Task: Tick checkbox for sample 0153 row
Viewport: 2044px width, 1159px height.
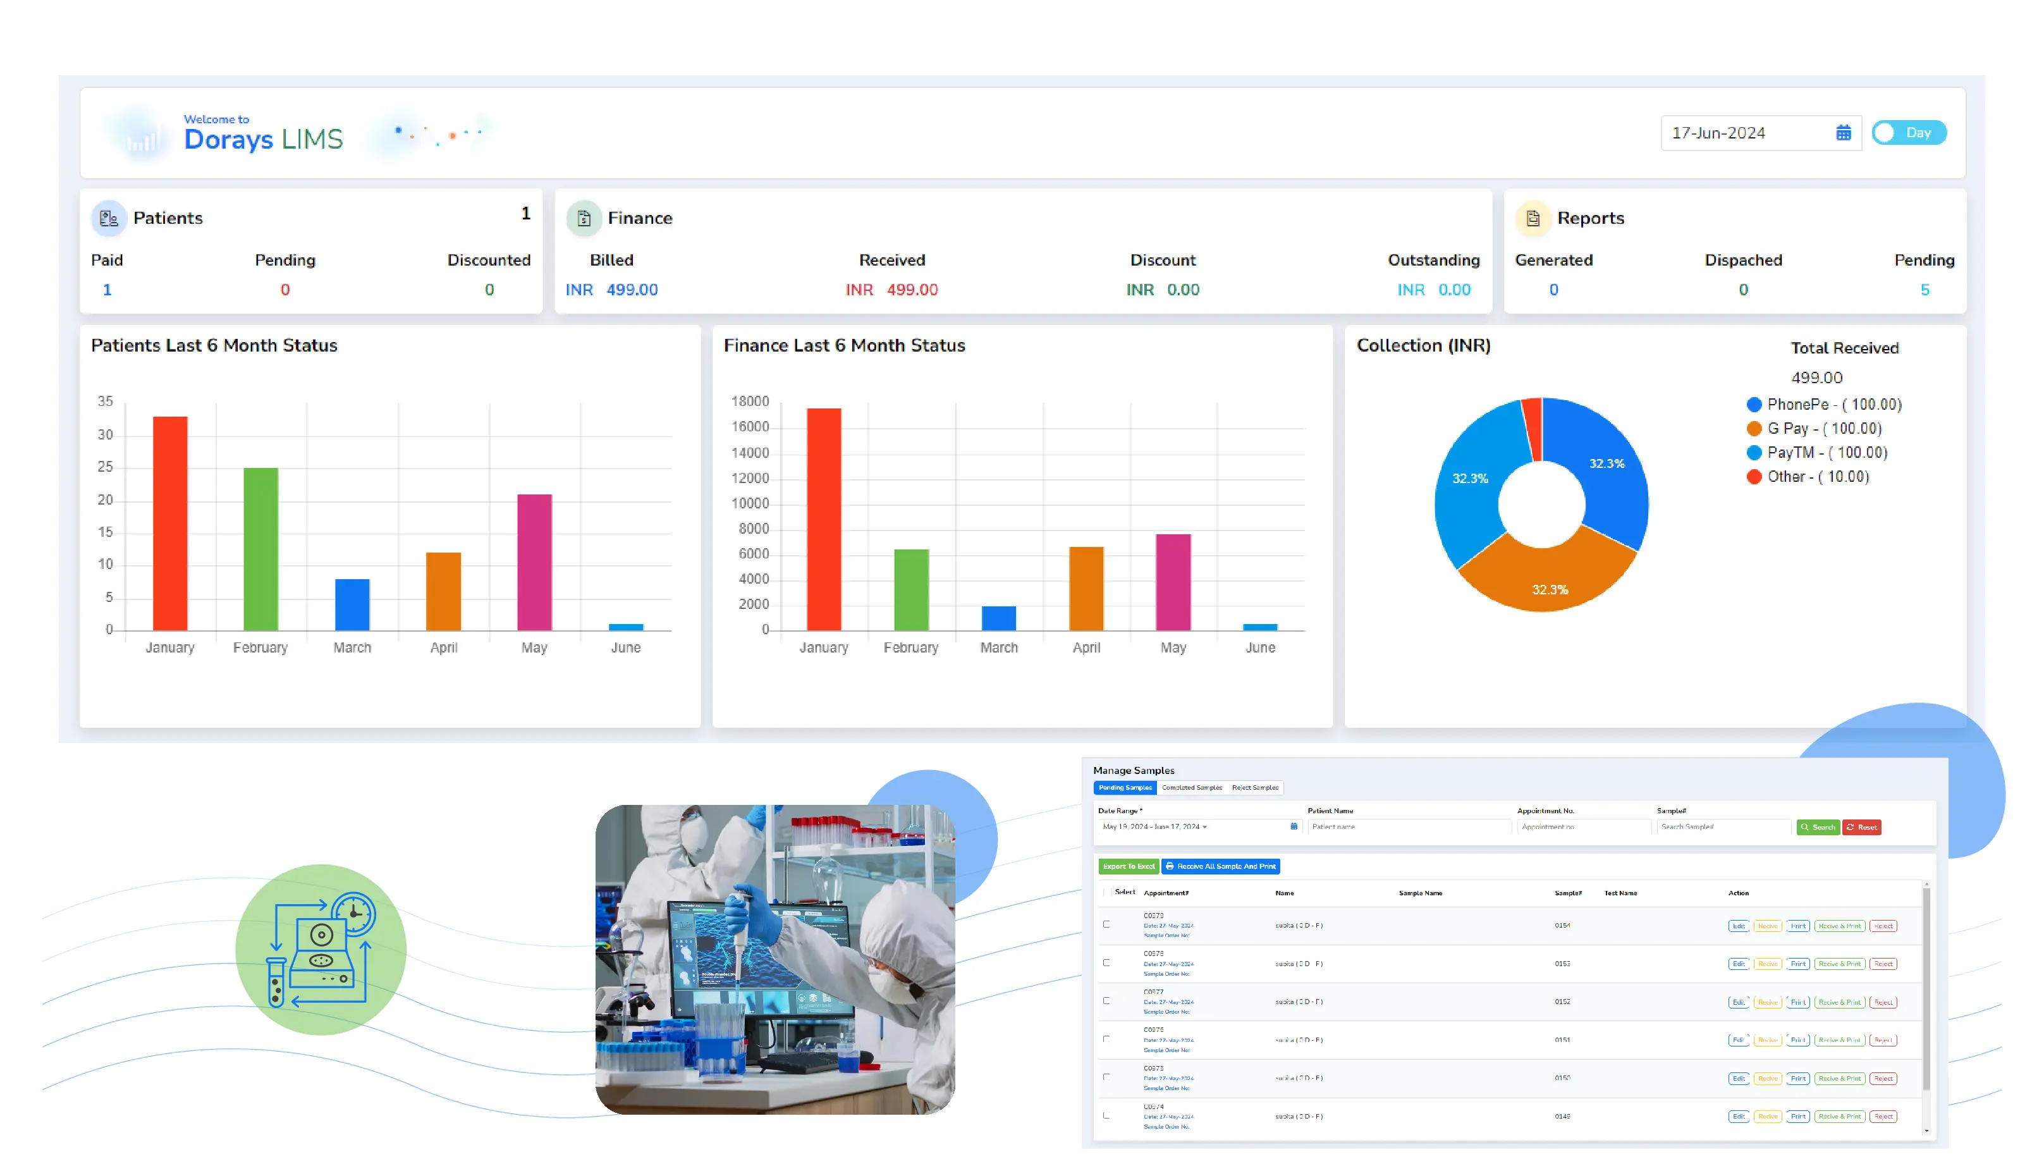Action: coord(1106,962)
